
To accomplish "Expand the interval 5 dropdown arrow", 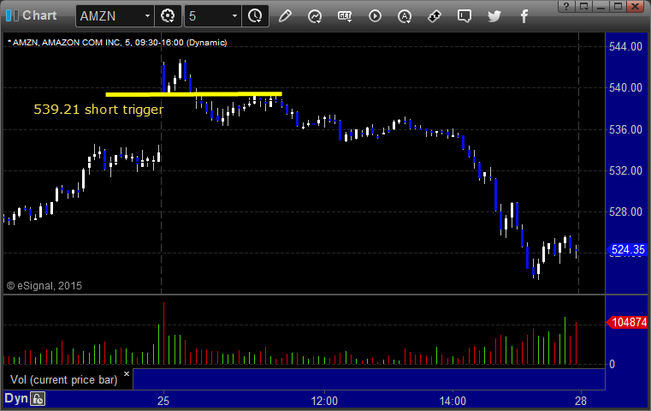I will [x=234, y=16].
